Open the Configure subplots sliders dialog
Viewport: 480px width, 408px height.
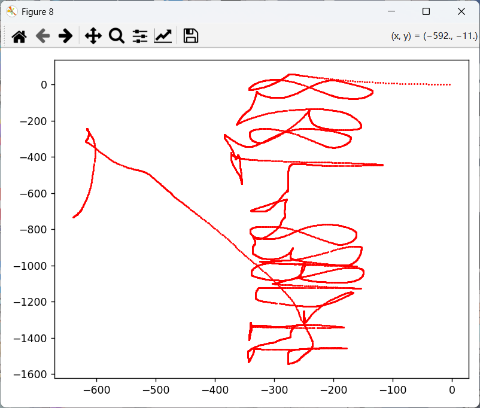point(139,36)
